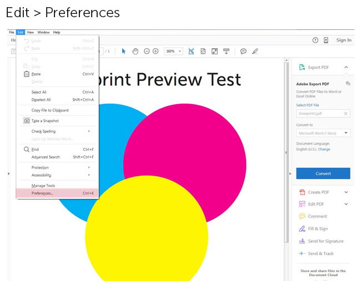Open the File menu
This screenshot has height=281, width=361.
point(12,32)
